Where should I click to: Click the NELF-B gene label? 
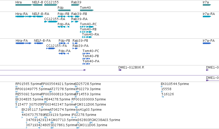pyautogui.click(x=37, y=2)
